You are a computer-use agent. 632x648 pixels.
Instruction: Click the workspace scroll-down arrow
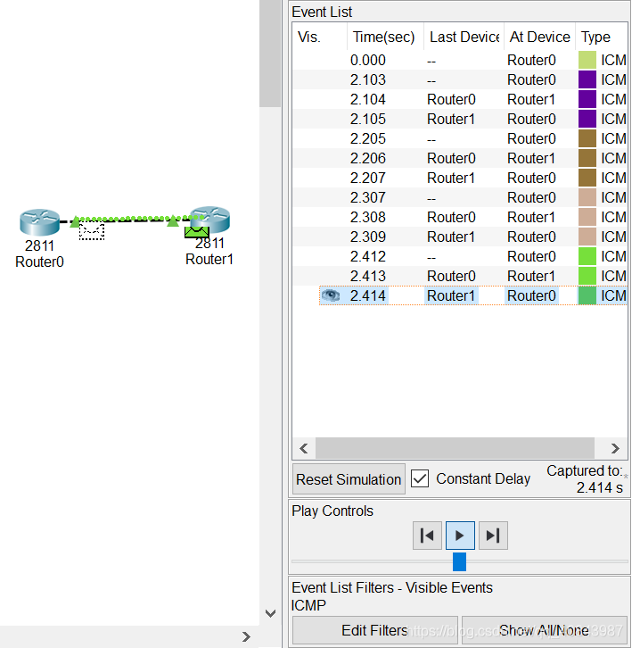point(270,613)
